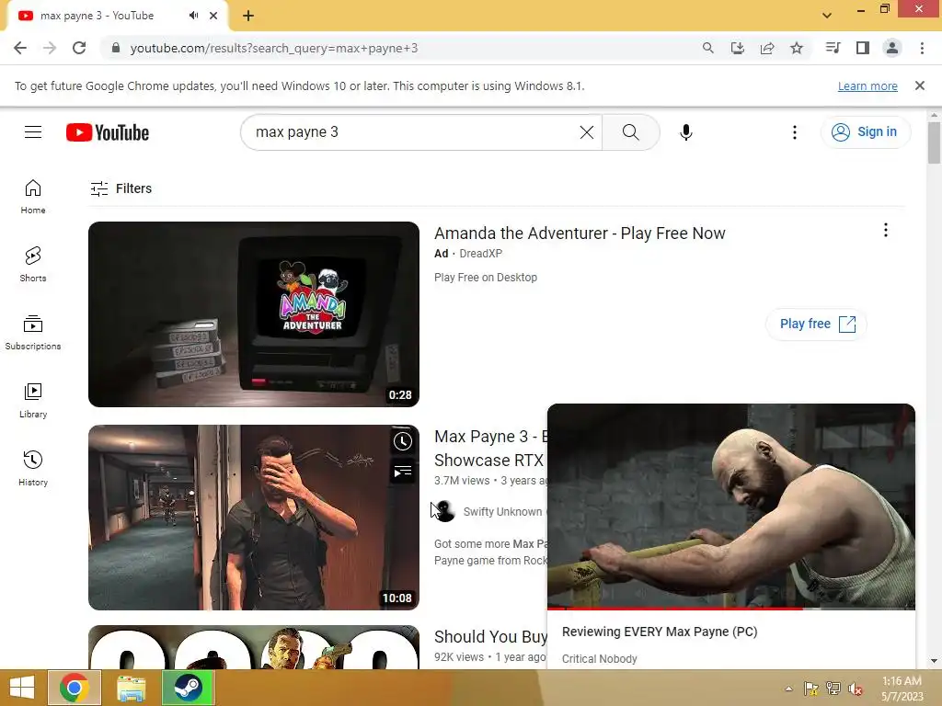Screen dimensions: 942x706
Task: Click the Chrome taskbar icon
Action: tap(75, 688)
